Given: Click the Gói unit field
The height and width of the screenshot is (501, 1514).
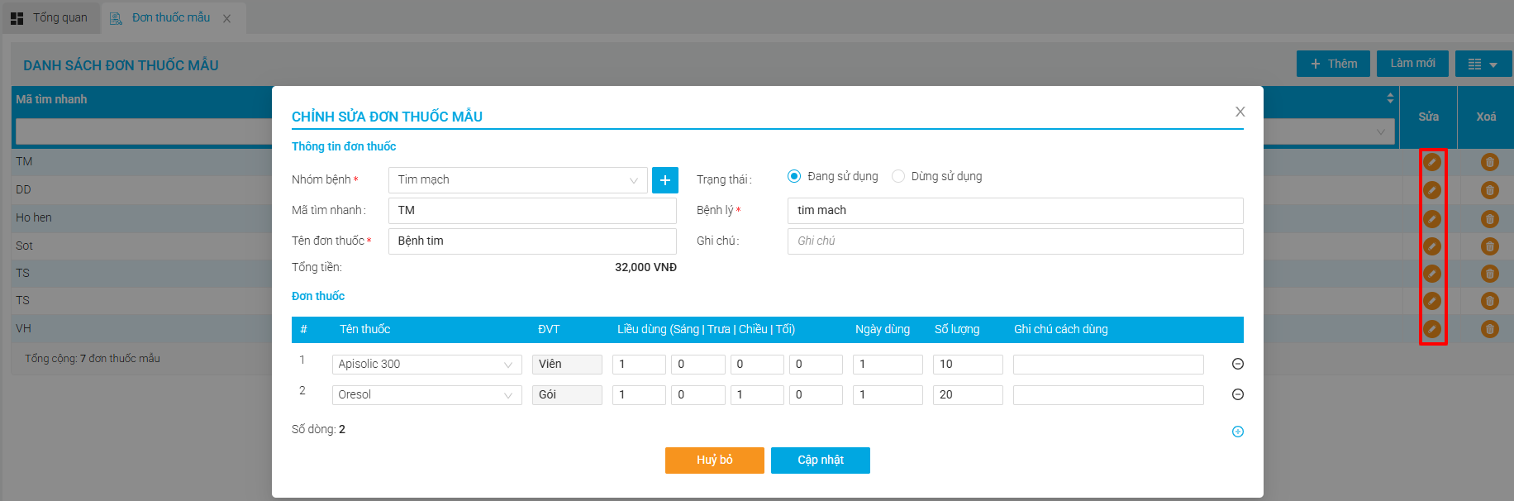Looking at the screenshot, I should pos(567,395).
